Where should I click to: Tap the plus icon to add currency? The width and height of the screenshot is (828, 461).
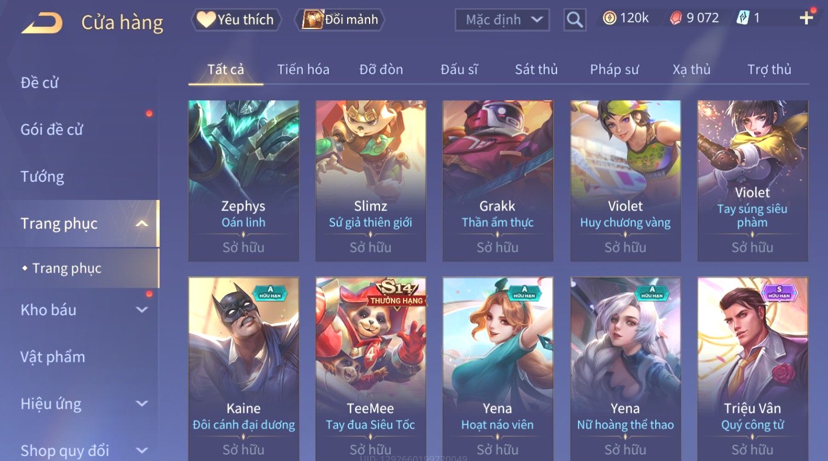(806, 18)
